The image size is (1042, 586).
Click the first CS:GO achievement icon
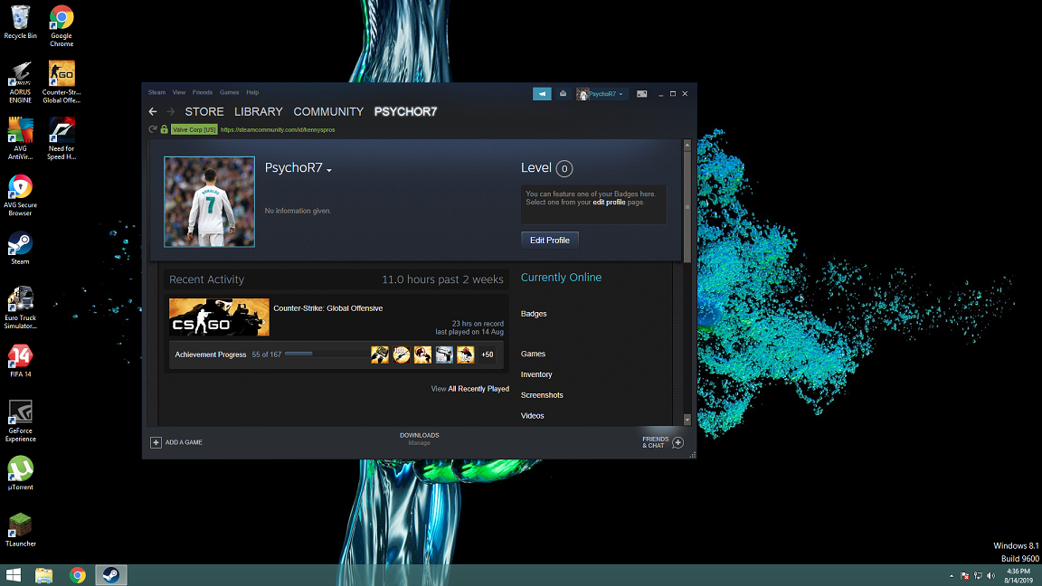pyautogui.click(x=380, y=354)
